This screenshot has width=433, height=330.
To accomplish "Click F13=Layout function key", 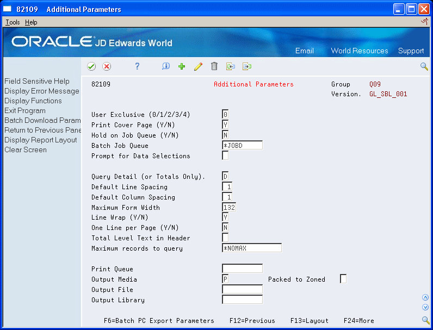I will click(310, 321).
